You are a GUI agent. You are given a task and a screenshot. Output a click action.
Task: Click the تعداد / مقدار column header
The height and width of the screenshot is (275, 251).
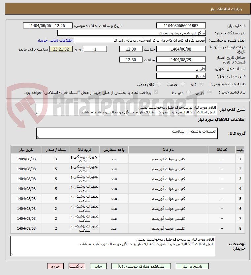coord(56,150)
